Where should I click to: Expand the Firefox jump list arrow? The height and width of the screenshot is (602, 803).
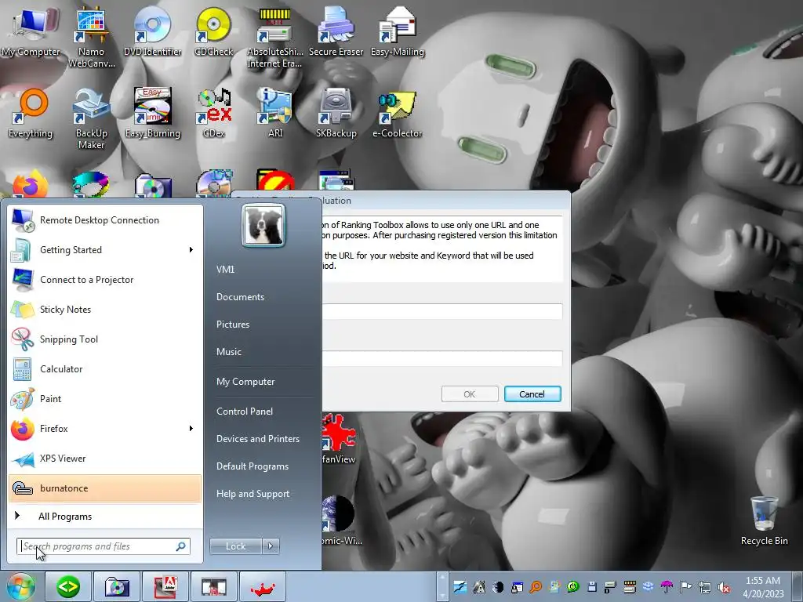point(191,429)
